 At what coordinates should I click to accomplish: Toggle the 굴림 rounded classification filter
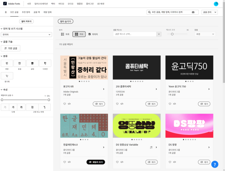click(32, 63)
